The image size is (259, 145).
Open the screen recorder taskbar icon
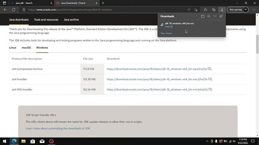click(51, 141)
